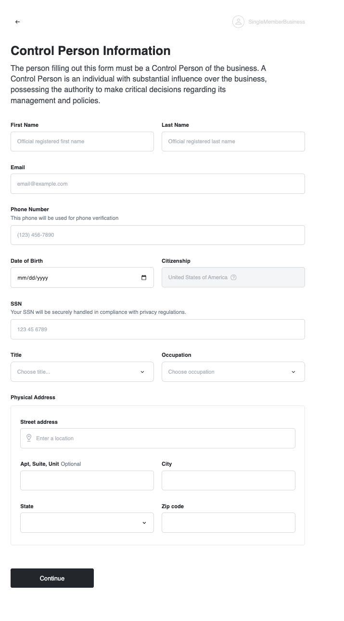Select the Apt, Suite, Unit field

click(87, 480)
